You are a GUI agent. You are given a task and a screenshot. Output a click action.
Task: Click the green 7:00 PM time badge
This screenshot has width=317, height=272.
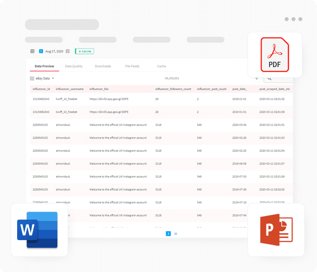84,51
